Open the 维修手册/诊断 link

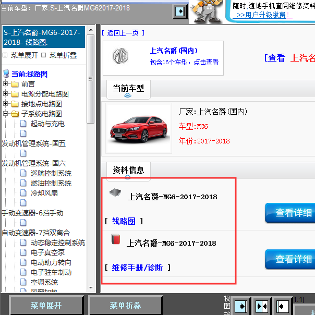point(137,268)
